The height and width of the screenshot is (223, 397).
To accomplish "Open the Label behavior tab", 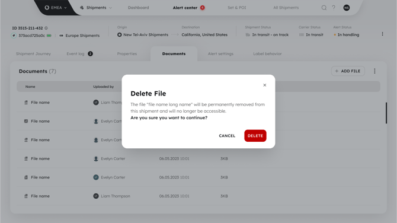I will click(267, 54).
